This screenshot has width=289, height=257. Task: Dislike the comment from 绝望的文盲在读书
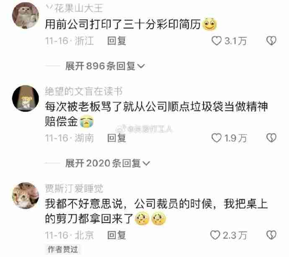click(271, 138)
